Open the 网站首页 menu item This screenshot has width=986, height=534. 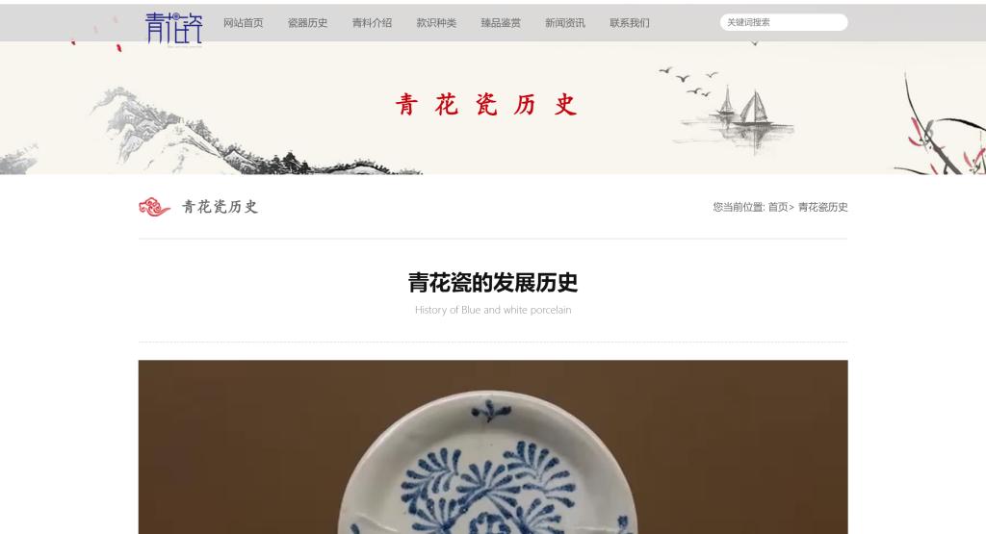[244, 23]
